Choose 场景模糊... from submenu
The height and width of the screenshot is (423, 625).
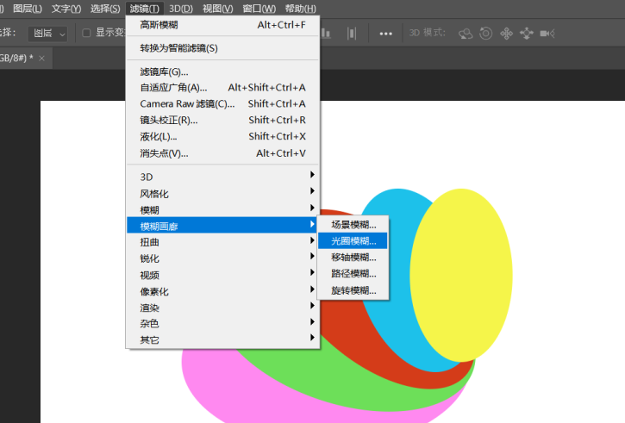click(x=353, y=225)
